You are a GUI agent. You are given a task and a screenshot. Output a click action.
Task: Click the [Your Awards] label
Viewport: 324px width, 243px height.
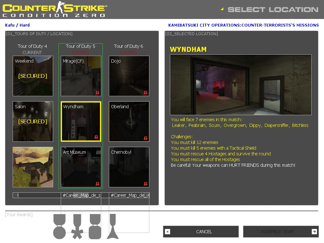tap(19, 215)
